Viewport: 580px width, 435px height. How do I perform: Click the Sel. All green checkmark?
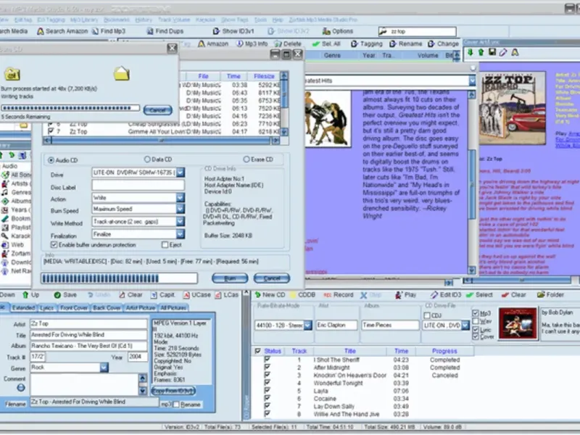click(316, 43)
